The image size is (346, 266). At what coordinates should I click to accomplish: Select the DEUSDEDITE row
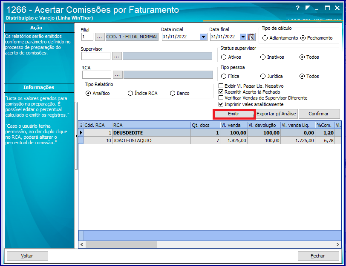[x=210, y=133]
